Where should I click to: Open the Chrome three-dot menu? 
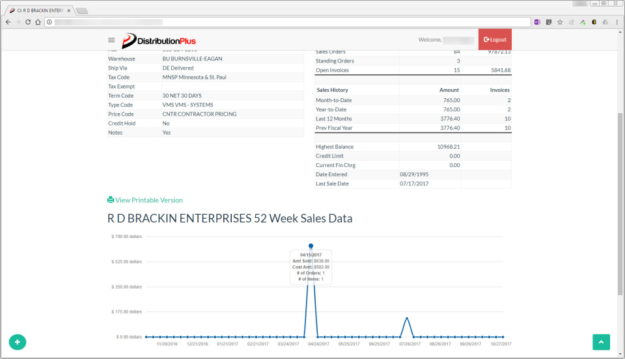tap(617, 22)
